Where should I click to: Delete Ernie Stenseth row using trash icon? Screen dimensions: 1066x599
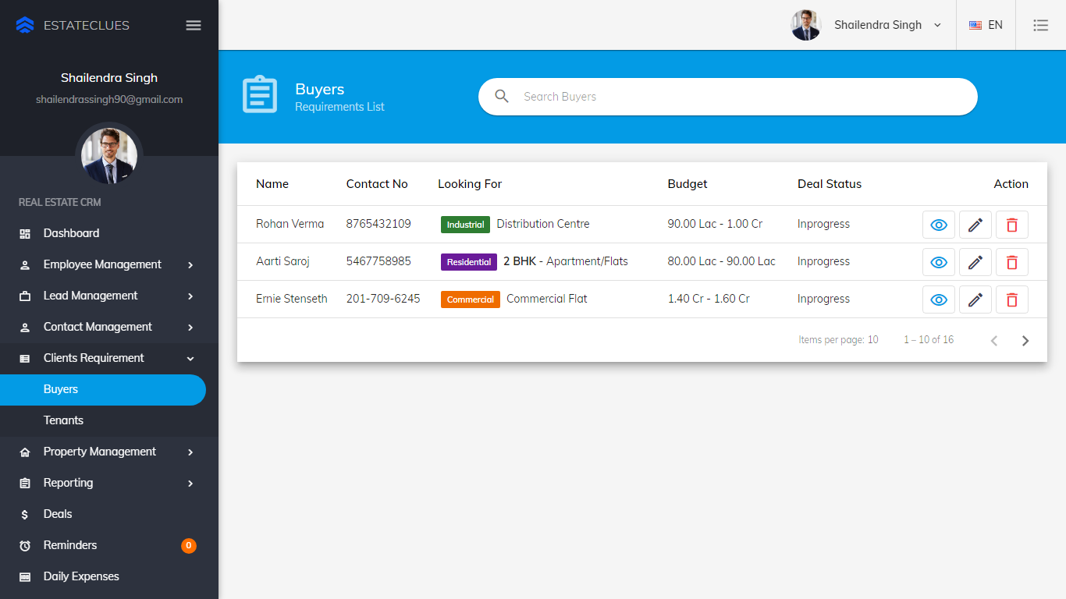point(1011,299)
